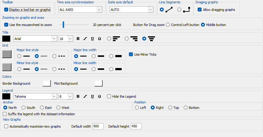Select stepped line segments option

click(x=179, y=10)
